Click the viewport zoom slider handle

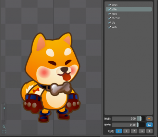[x=4, y=108]
